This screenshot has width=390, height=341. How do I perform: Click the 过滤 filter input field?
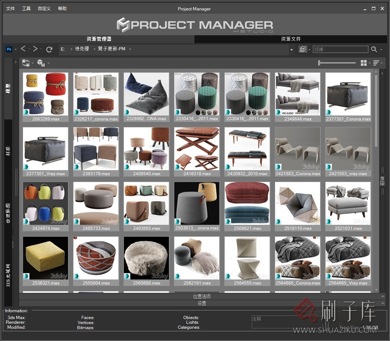(x=340, y=49)
